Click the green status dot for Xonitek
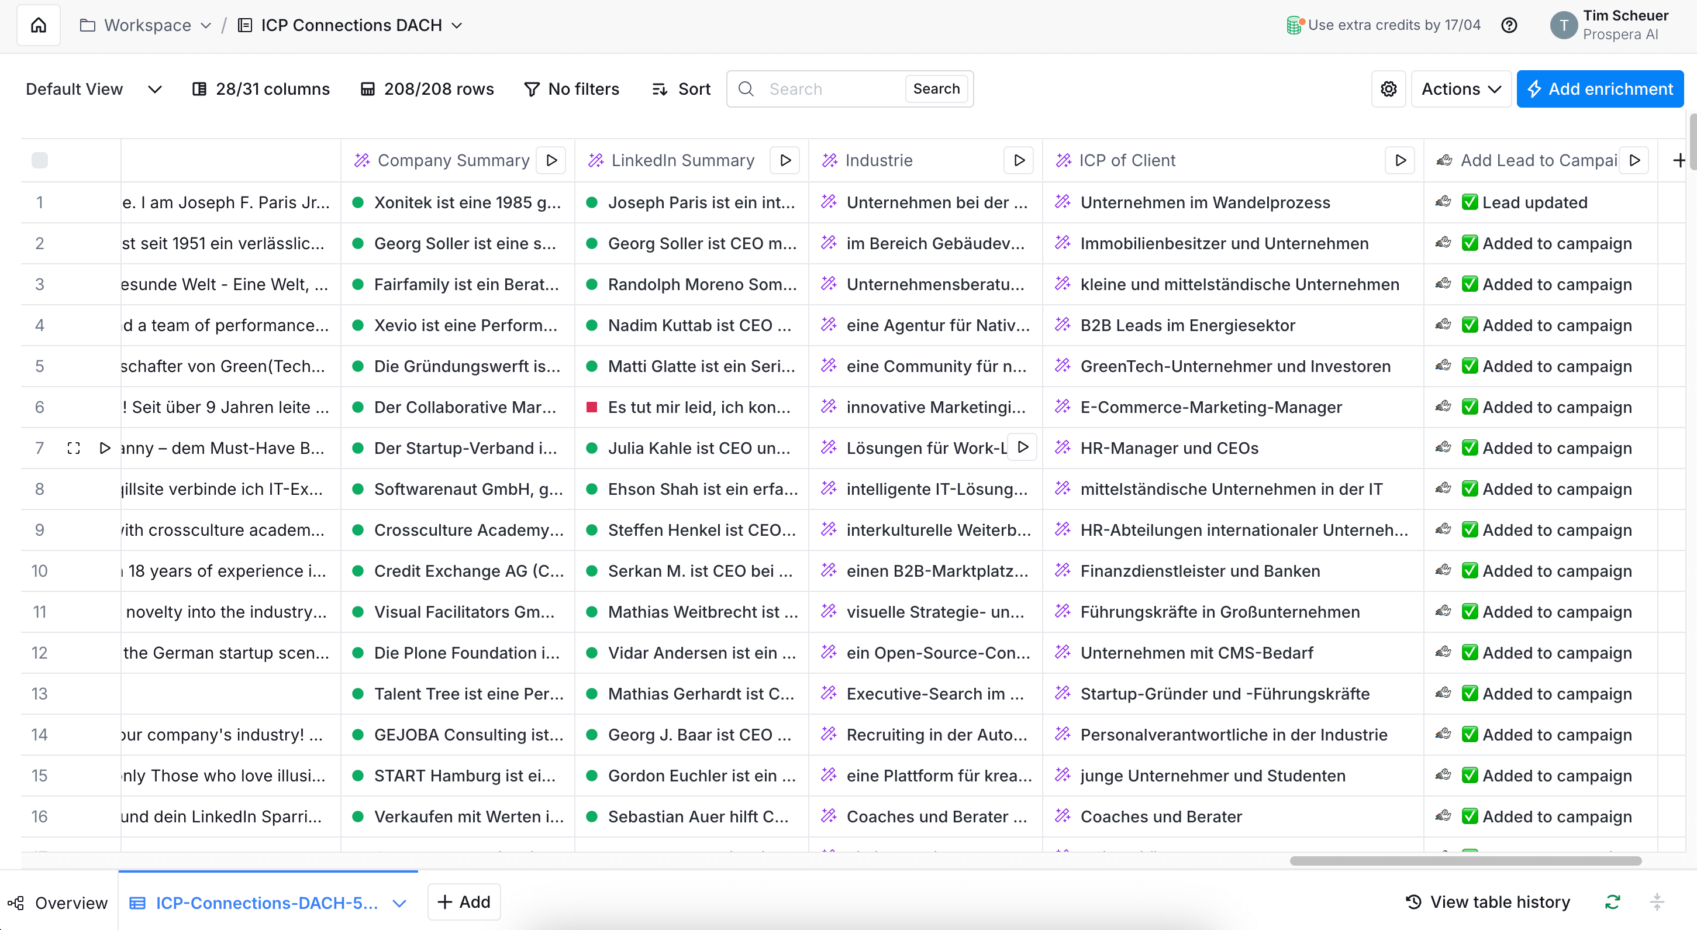 tap(358, 202)
